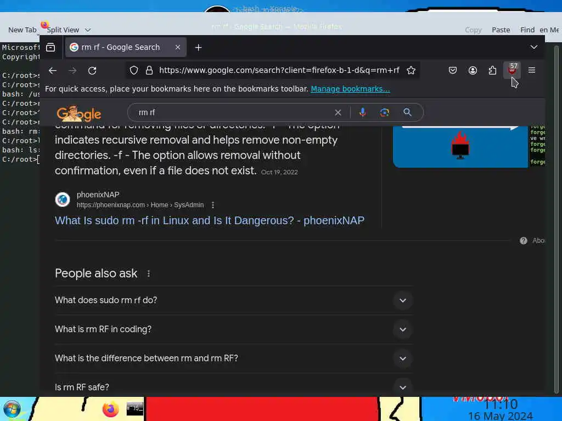
Task: Open the Windows-style start button
Action: click(x=12, y=409)
